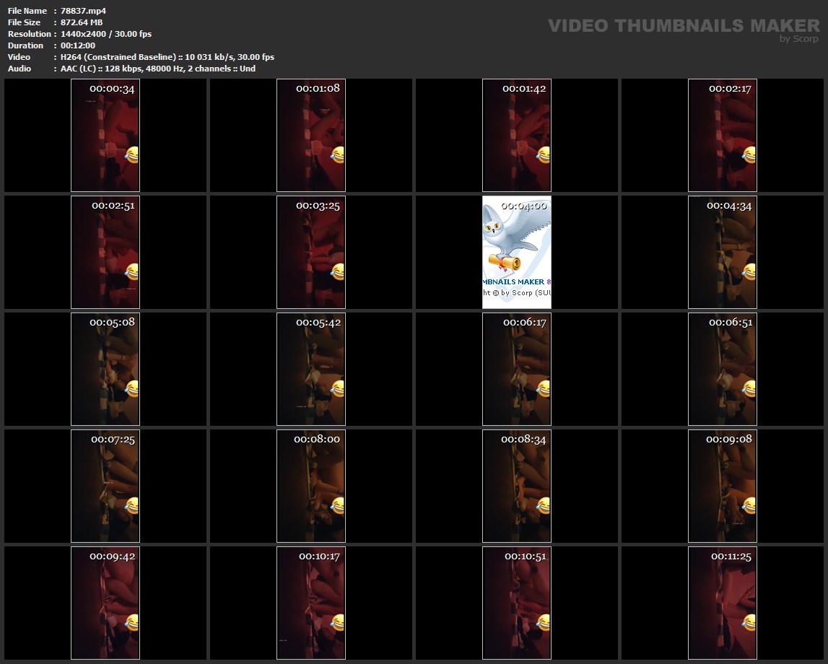The height and width of the screenshot is (664, 828).
Task: Click the 00:11:25 timestamp label
Action: tap(731, 556)
